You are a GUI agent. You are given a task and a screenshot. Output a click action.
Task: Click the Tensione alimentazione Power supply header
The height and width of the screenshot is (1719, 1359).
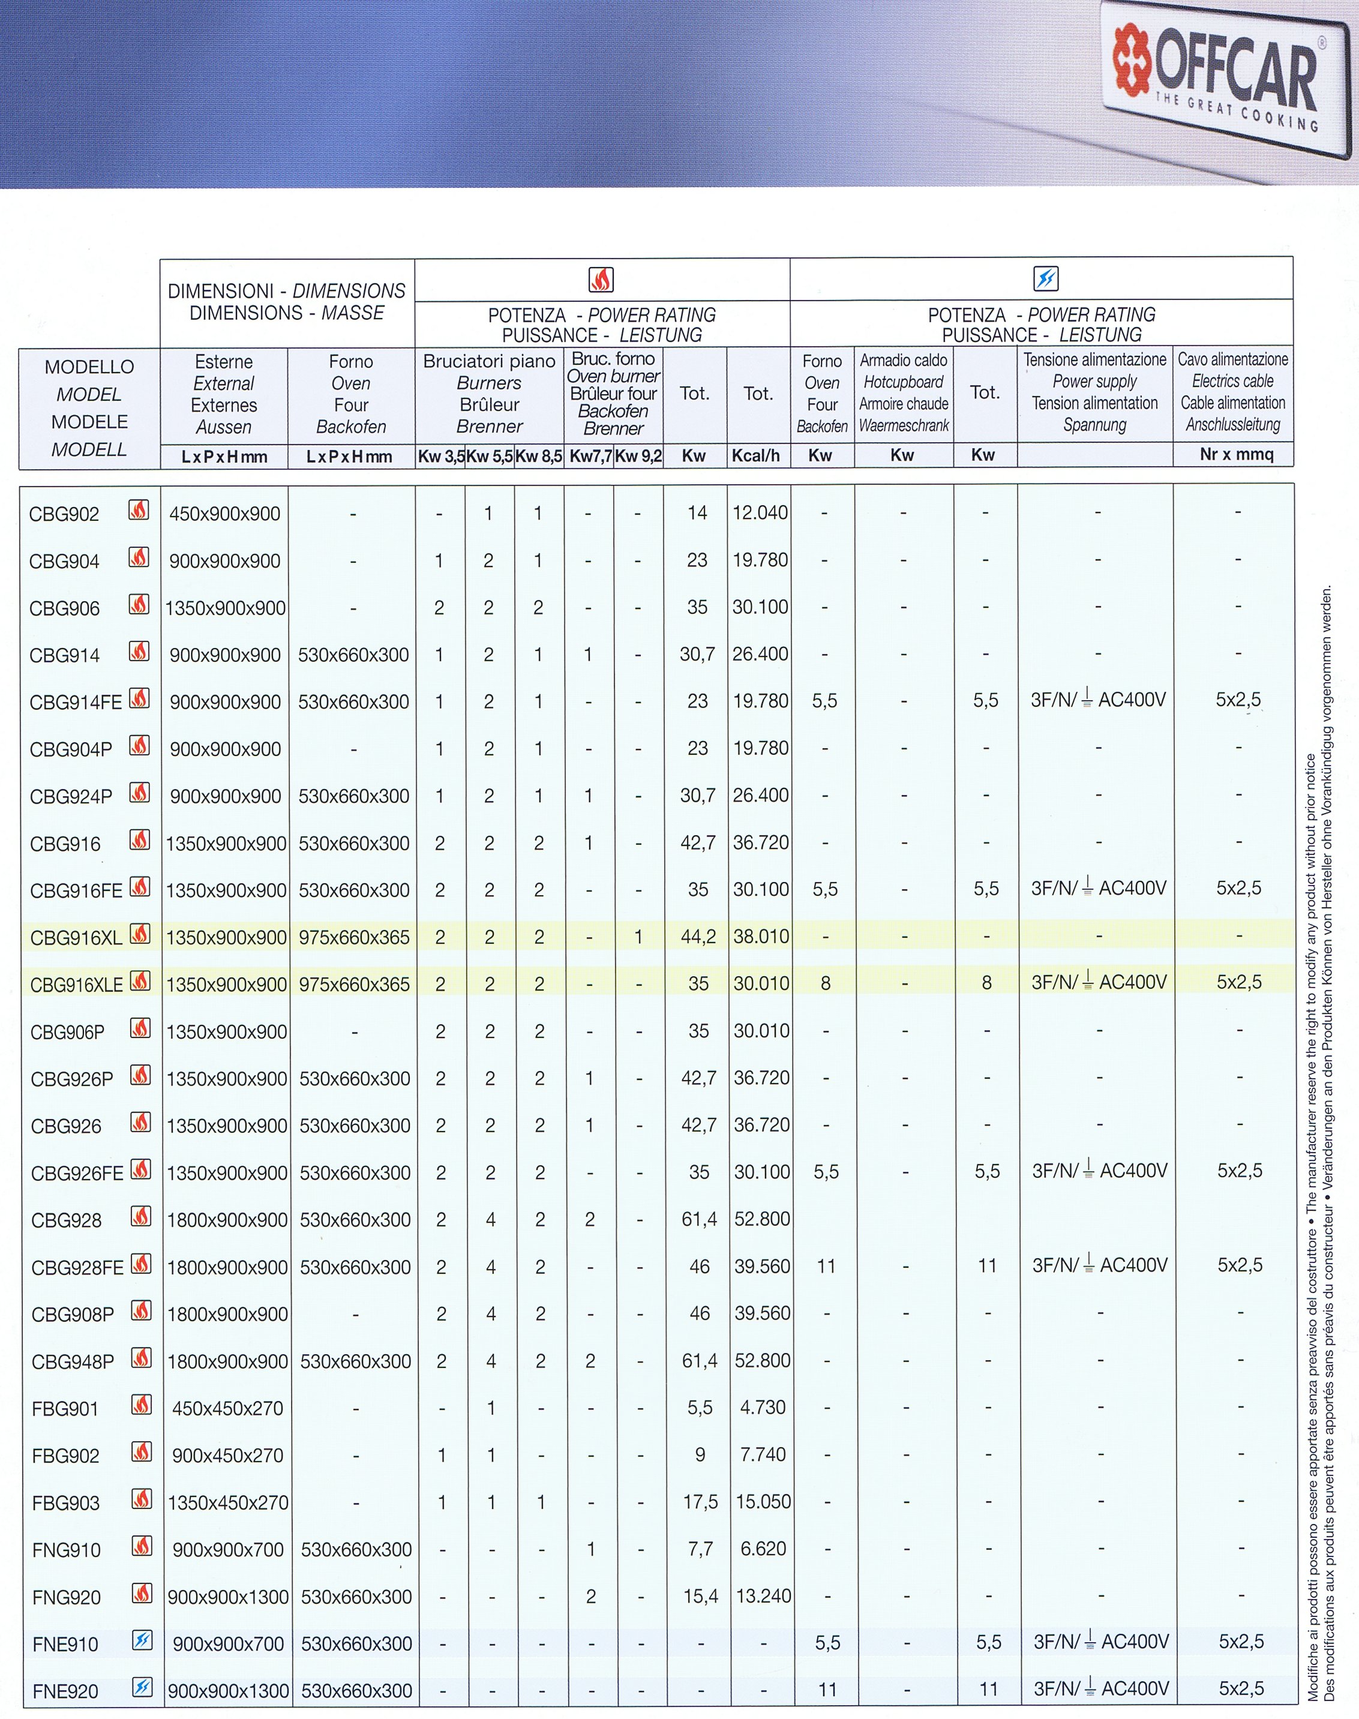(1095, 392)
